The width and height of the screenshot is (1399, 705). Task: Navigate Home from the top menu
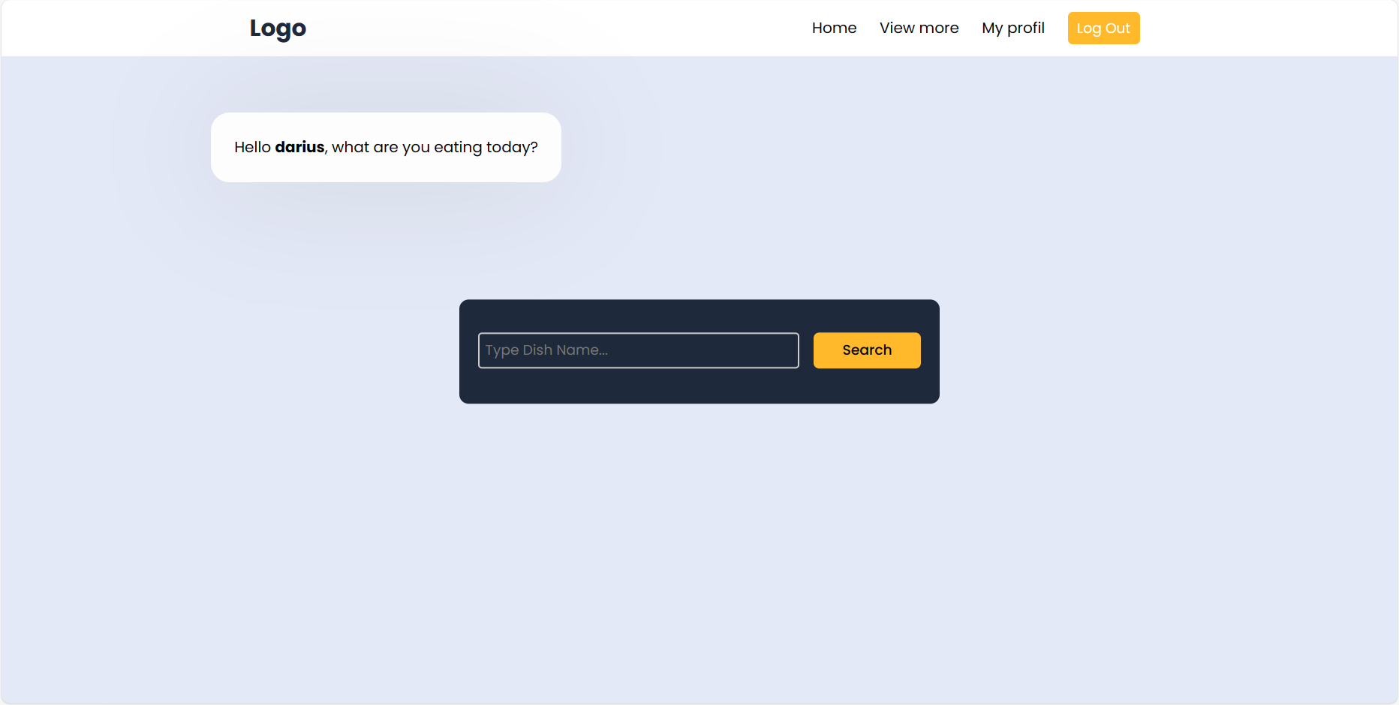(x=834, y=28)
